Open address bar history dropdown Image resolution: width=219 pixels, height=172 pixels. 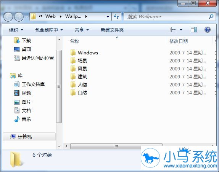[x=108, y=17]
